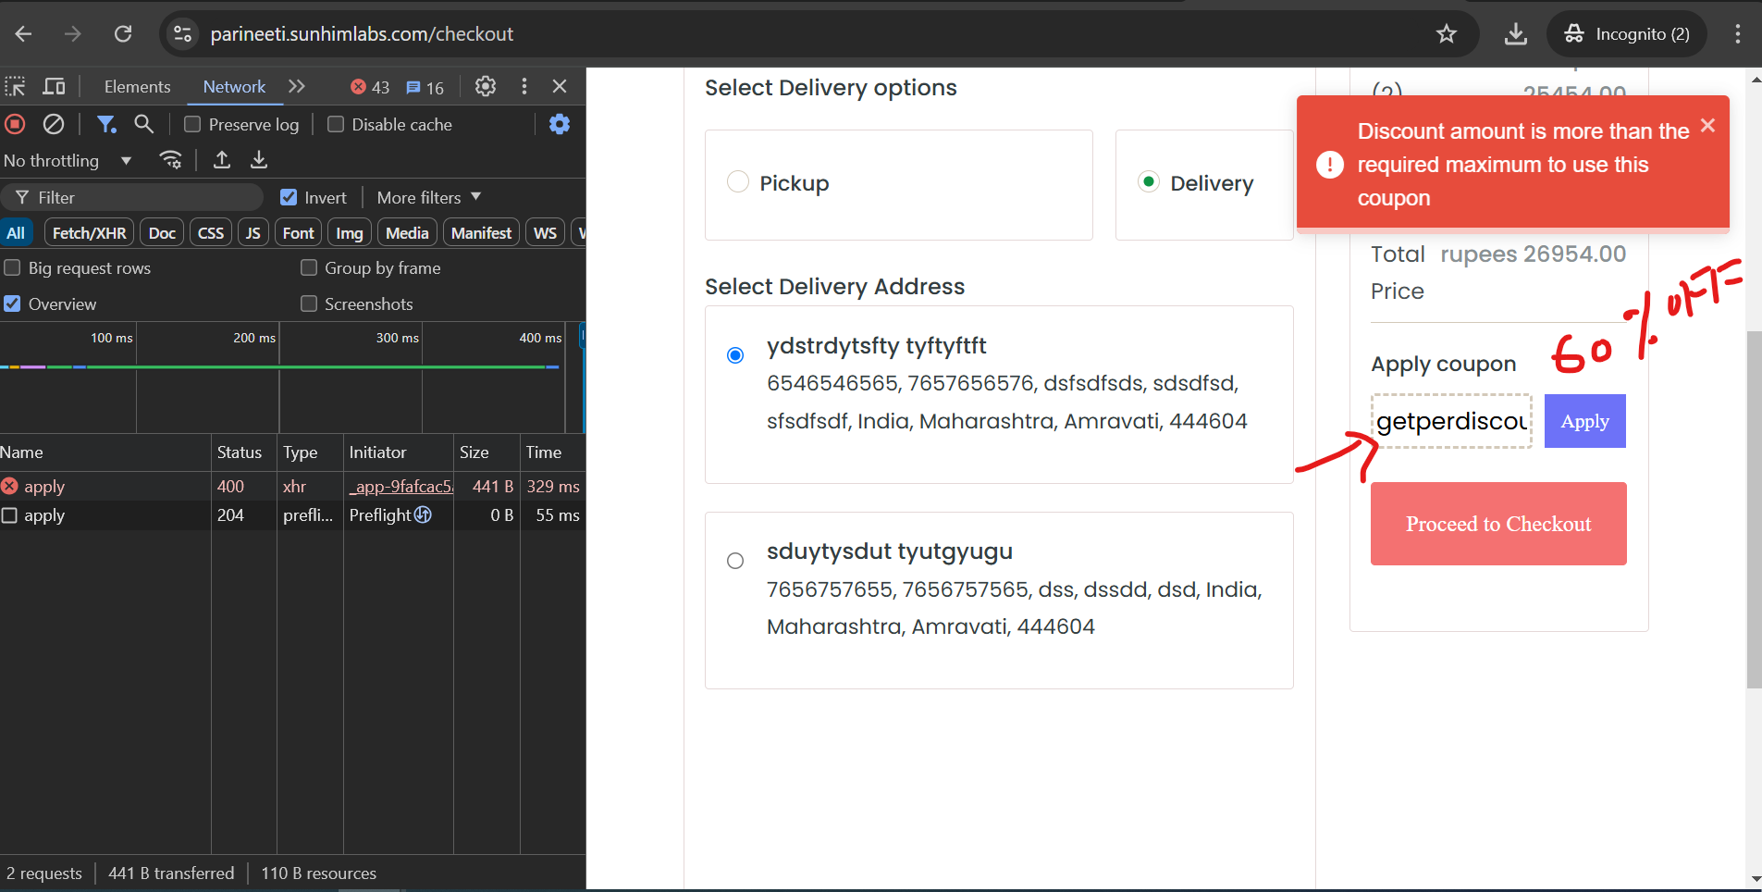This screenshot has height=892, width=1762.
Task: Clear the network log
Action: pos(54,124)
